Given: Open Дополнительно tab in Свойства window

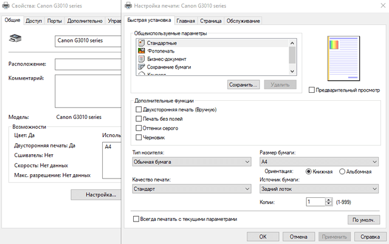Looking at the screenshot, I should coord(85,21).
